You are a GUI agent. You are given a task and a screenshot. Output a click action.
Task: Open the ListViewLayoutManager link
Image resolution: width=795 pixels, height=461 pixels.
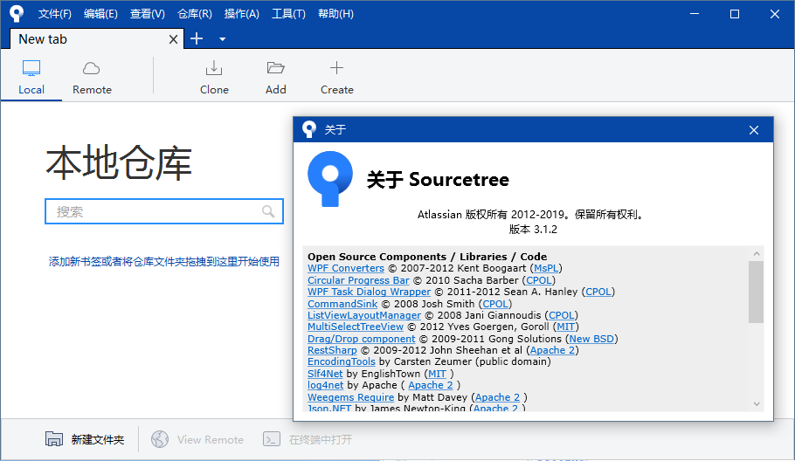pyautogui.click(x=364, y=315)
